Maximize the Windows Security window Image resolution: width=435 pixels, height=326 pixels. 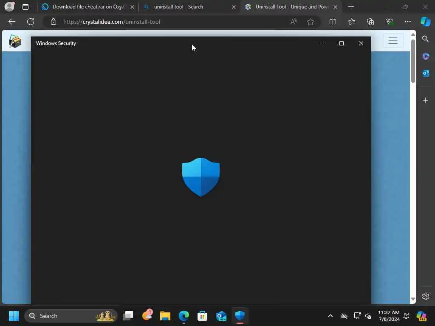click(342, 43)
